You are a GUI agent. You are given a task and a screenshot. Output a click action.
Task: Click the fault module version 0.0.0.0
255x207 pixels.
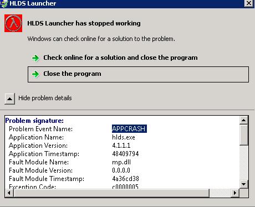(121, 170)
